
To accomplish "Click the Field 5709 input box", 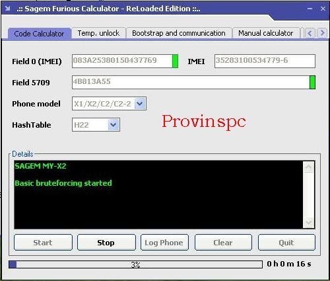I will tap(191, 82).
